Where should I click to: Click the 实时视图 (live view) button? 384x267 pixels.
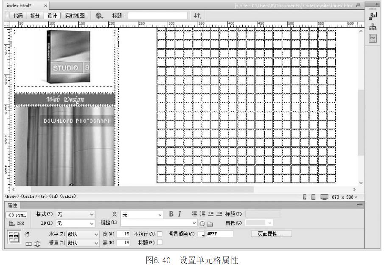click(x=74, y=16)
